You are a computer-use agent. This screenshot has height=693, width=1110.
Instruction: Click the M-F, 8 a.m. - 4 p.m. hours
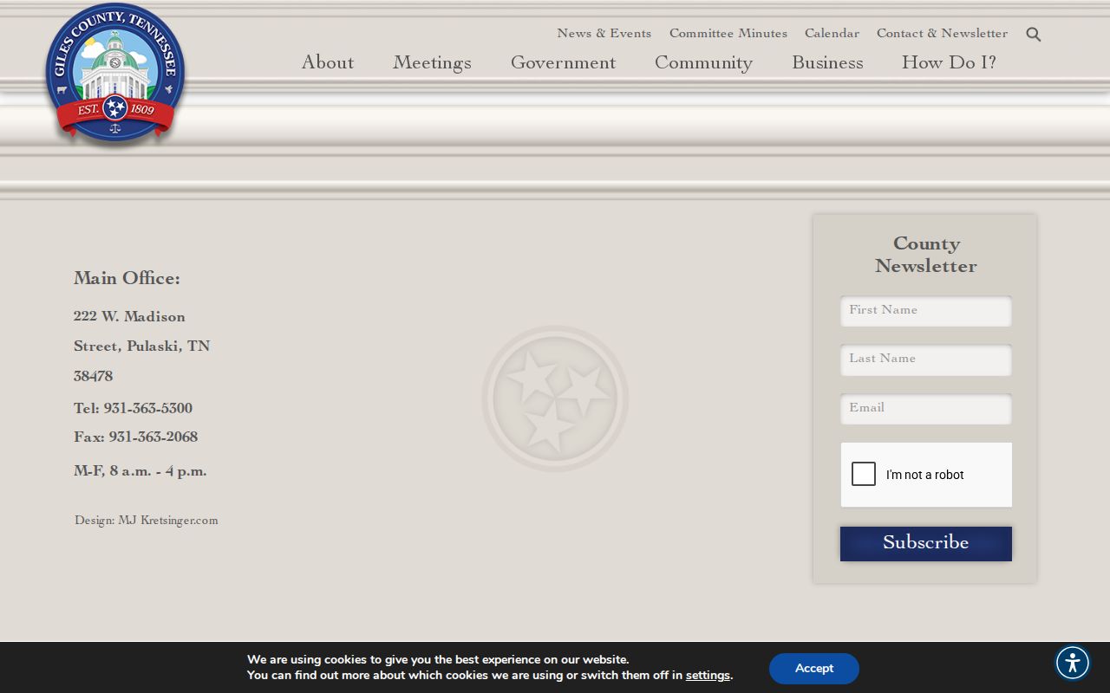coord(140,471)
